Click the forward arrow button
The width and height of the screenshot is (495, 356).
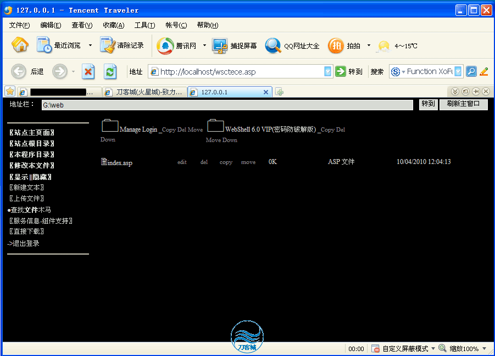(x=60, y=71)
